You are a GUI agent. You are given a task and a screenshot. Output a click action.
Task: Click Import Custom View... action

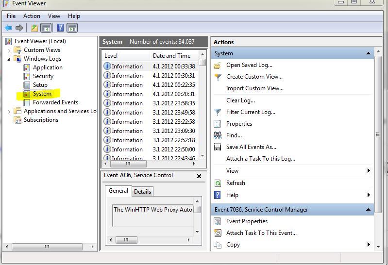pos(254,88)
